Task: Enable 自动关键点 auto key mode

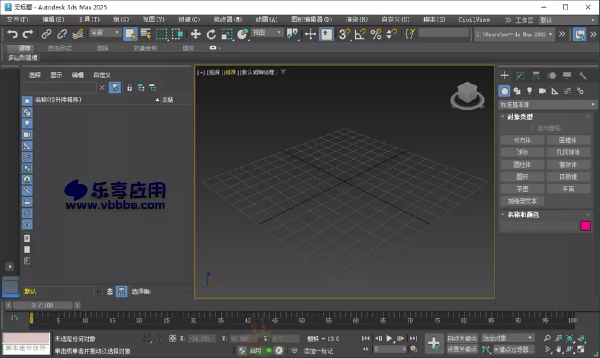Action: pyautogui.click(x=462, y=338)
